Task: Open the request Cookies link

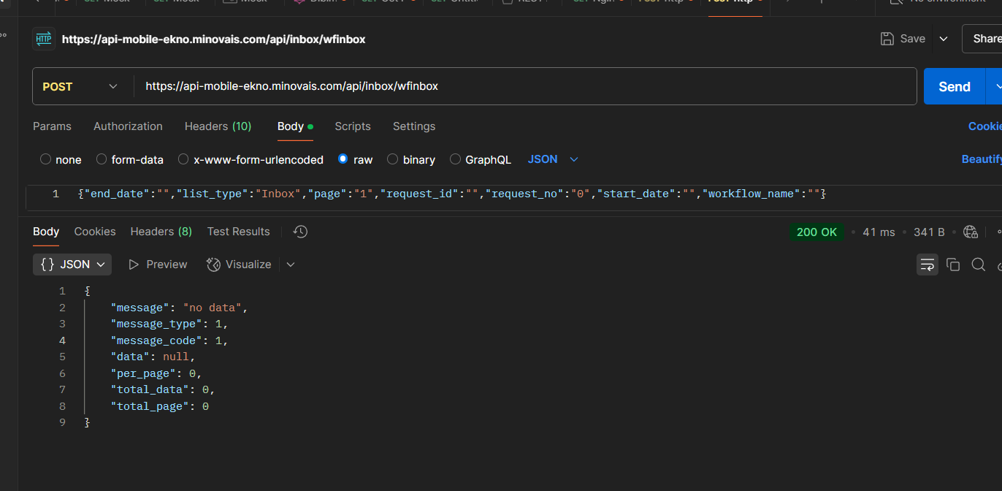Action: click(985, 126)
